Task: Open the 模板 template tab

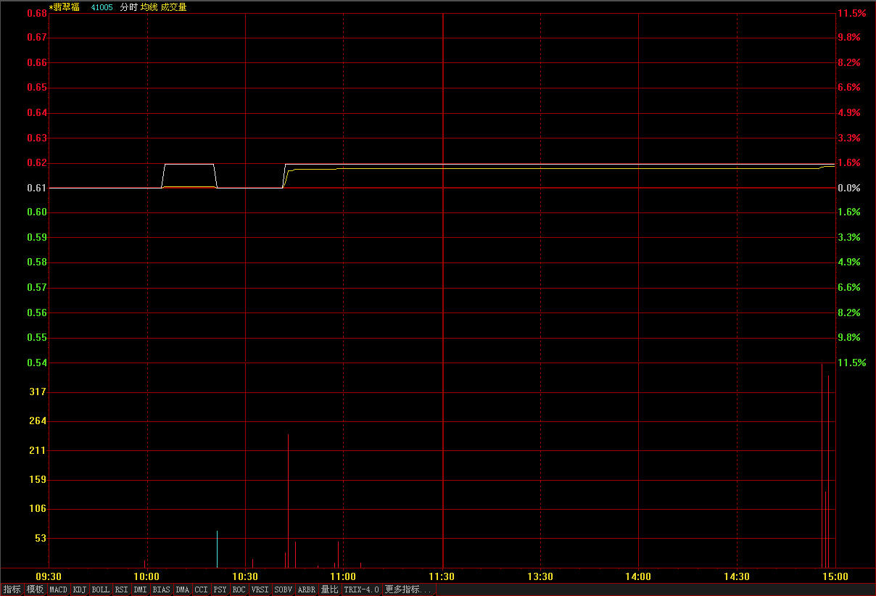Action: [x=36, y=589]
